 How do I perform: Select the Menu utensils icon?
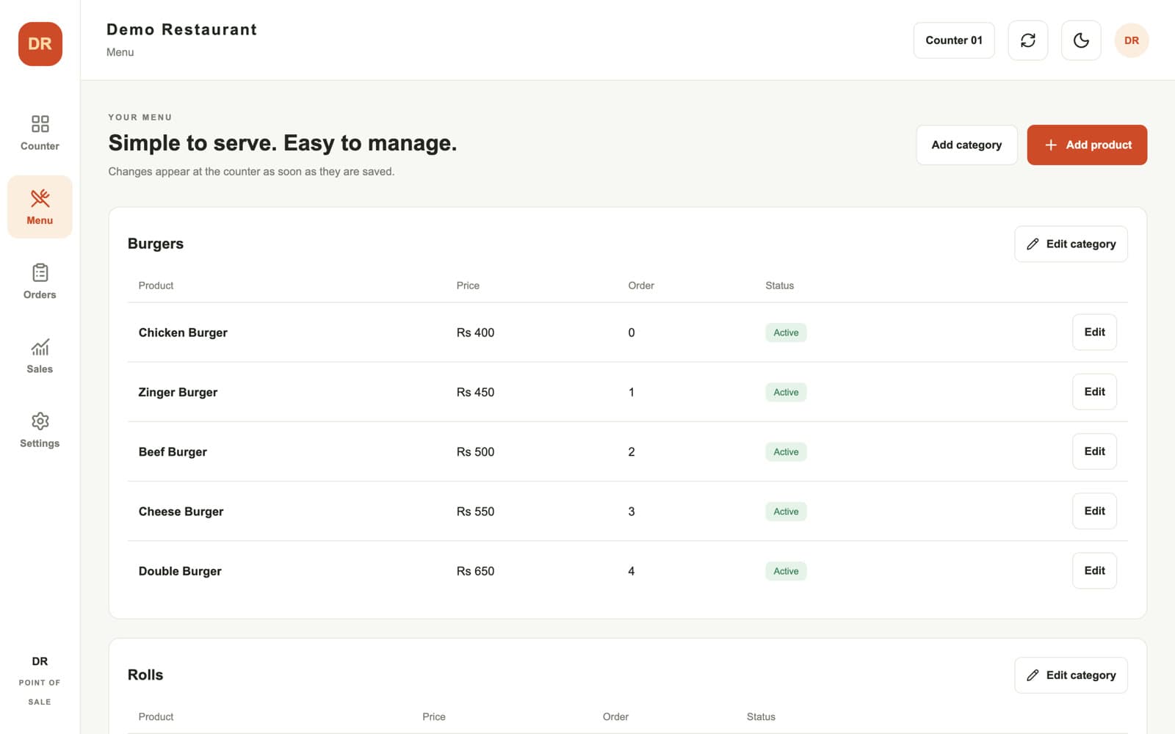point(40,198)
